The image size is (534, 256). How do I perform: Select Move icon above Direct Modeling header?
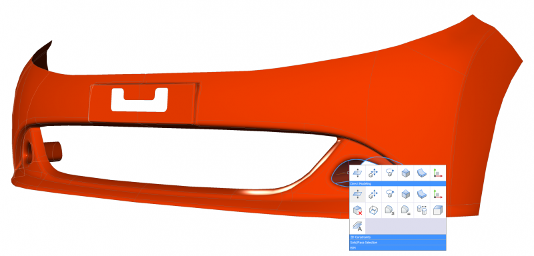(373, 173)
